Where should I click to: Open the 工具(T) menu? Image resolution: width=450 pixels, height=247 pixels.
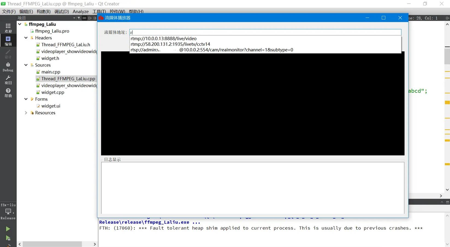99,11
